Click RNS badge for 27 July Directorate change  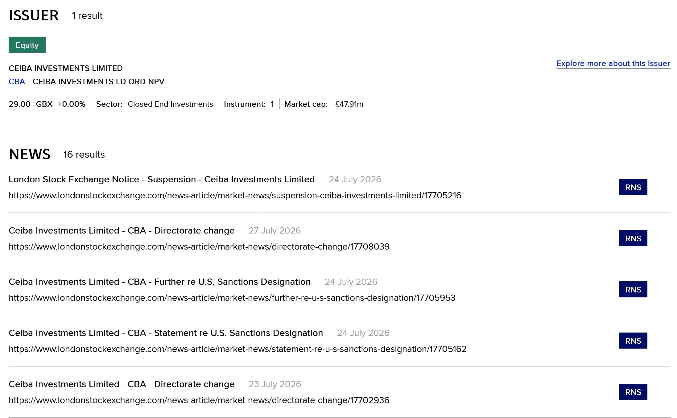tap(633, 238)
